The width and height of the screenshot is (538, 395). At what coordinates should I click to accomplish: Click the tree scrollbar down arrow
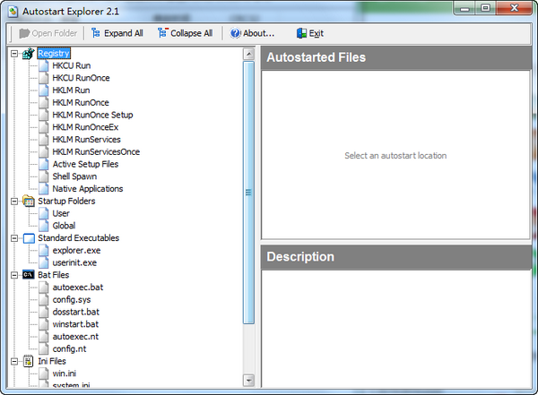249,381
